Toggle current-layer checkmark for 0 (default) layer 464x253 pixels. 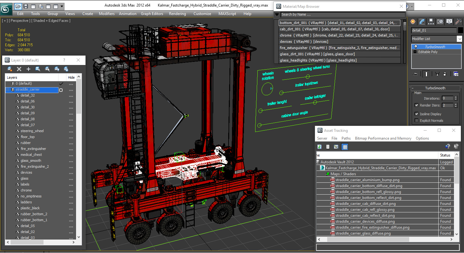click(x=61, y=84)
